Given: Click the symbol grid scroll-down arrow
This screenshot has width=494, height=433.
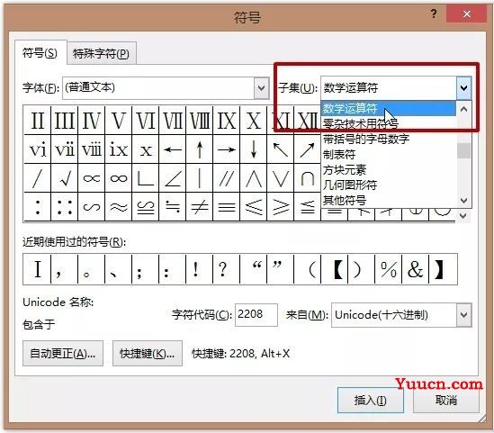Looking at the screenshot, I should coord(463,216).
